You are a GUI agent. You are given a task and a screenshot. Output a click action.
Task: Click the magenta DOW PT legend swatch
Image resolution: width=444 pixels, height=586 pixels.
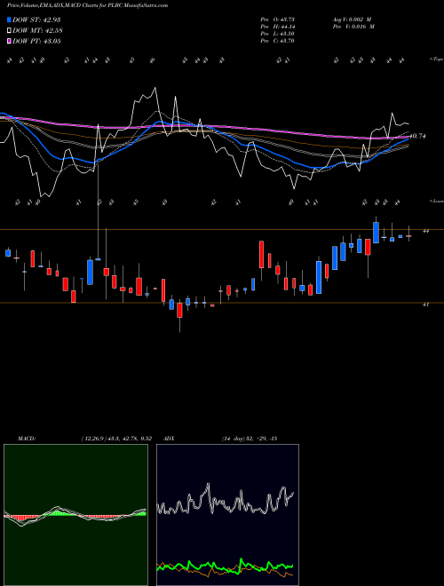pyautogui.click(x=9, y=41)
